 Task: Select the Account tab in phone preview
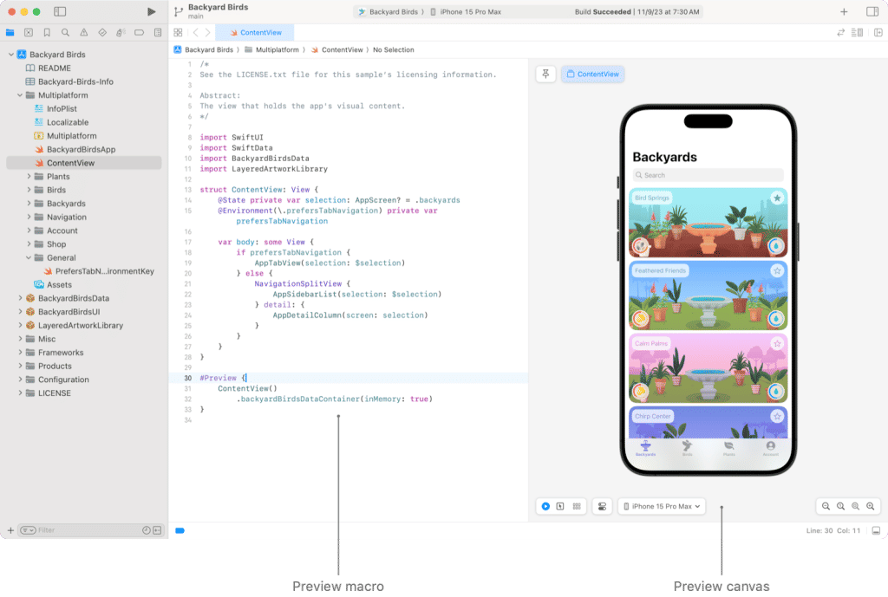click(770, 448)
